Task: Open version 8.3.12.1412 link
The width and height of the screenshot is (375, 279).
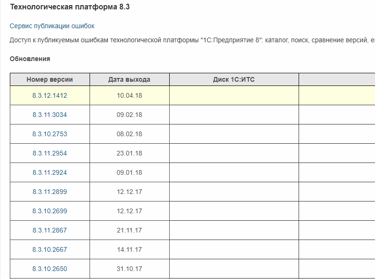Action: point(50,95)
